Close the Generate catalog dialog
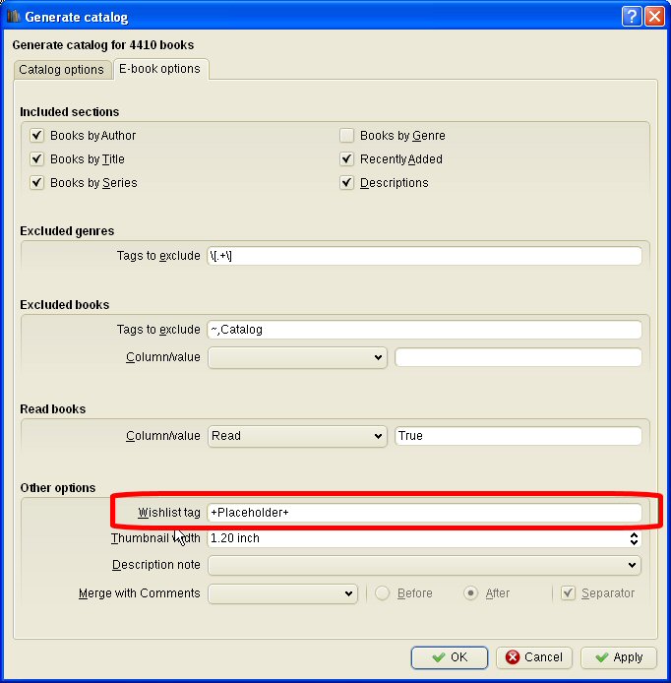Viewport: 671px width, 683px height. 654,17
